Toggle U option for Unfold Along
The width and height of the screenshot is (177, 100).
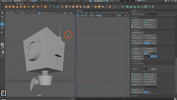(146, 54)
